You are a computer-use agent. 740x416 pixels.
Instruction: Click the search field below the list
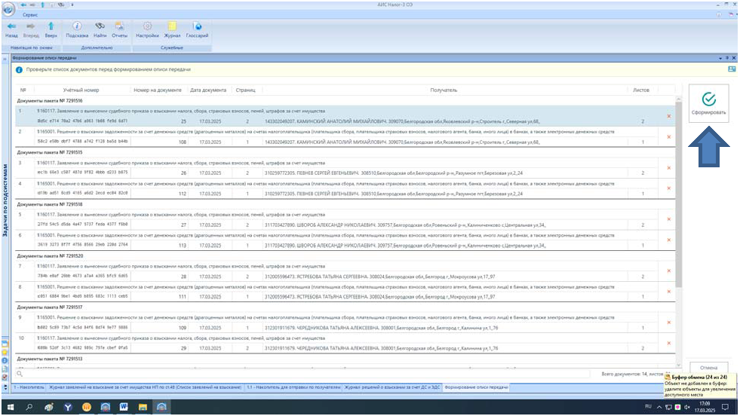point(302,373)
